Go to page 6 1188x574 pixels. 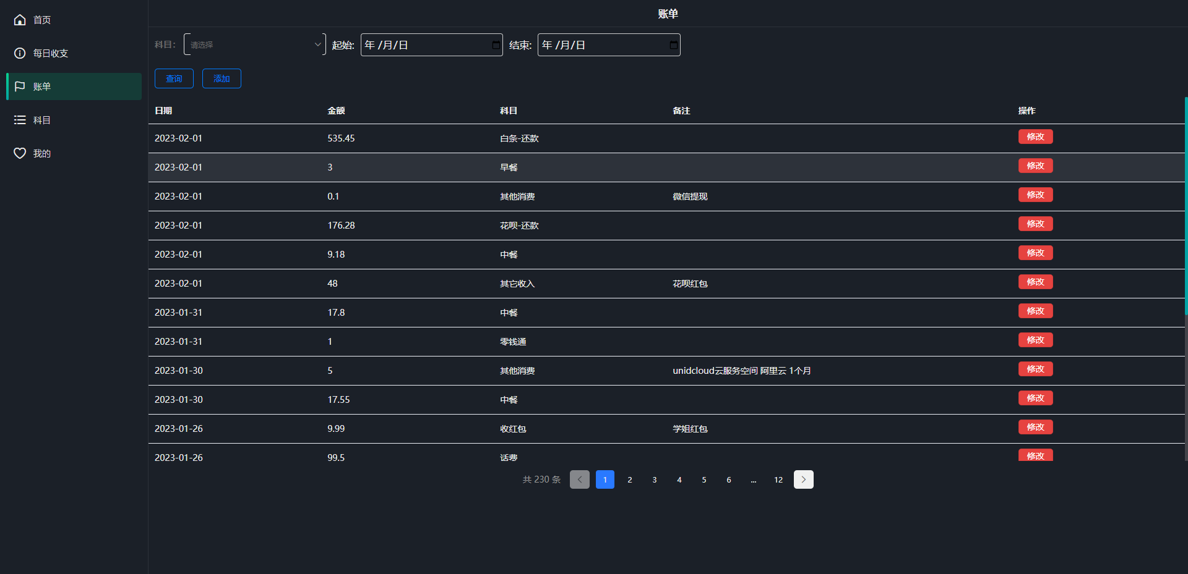pyautogui.click(x=729, y=479)
